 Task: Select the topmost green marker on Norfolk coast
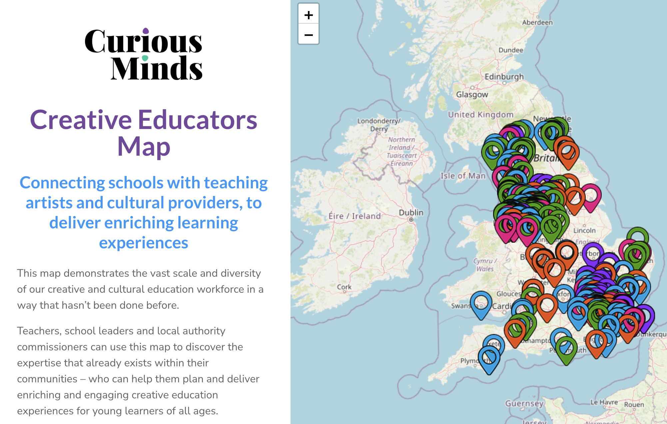(637, 235)
